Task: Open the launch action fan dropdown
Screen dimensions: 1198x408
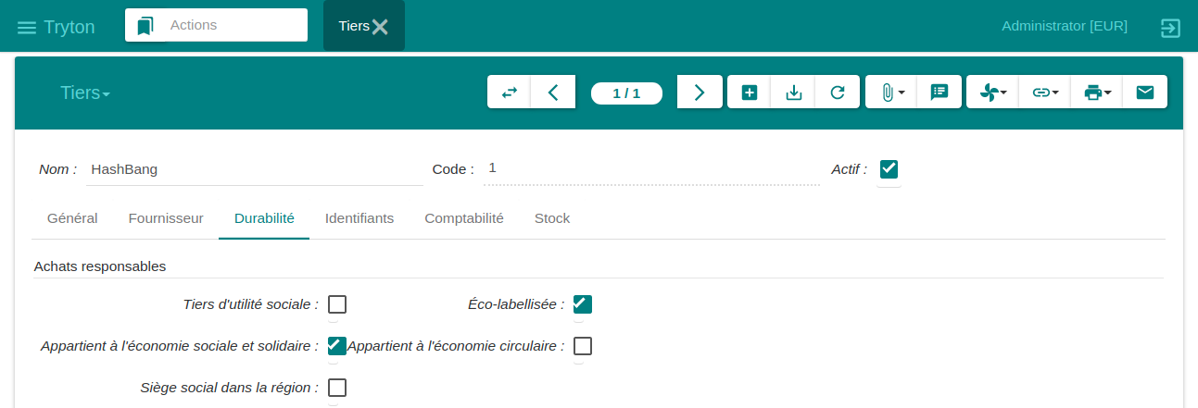Action: pyautogui.click(x=992, y=93)
